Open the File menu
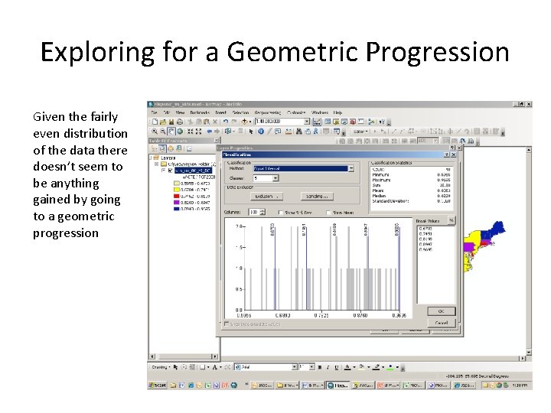Screen dimensions: 551x413 pos(155,112)
